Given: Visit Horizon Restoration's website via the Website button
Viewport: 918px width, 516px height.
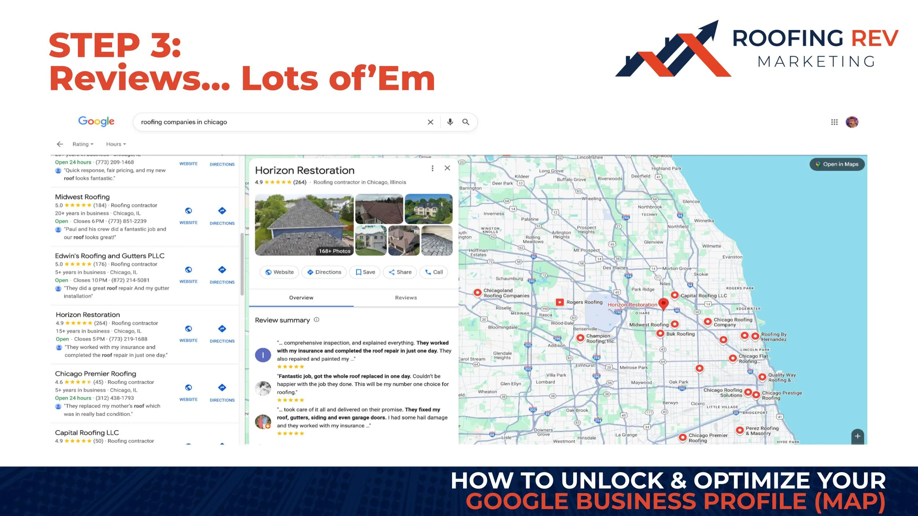Looking at the screenshot, I should tap(279, 272).
